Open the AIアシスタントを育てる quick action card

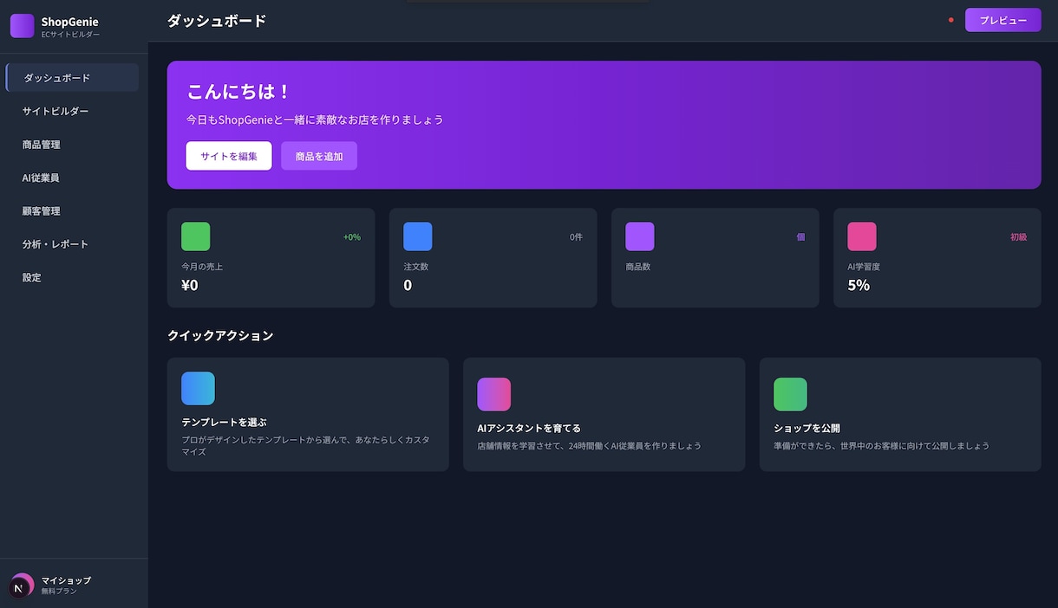pyautogui.click(x=604, y=415)
